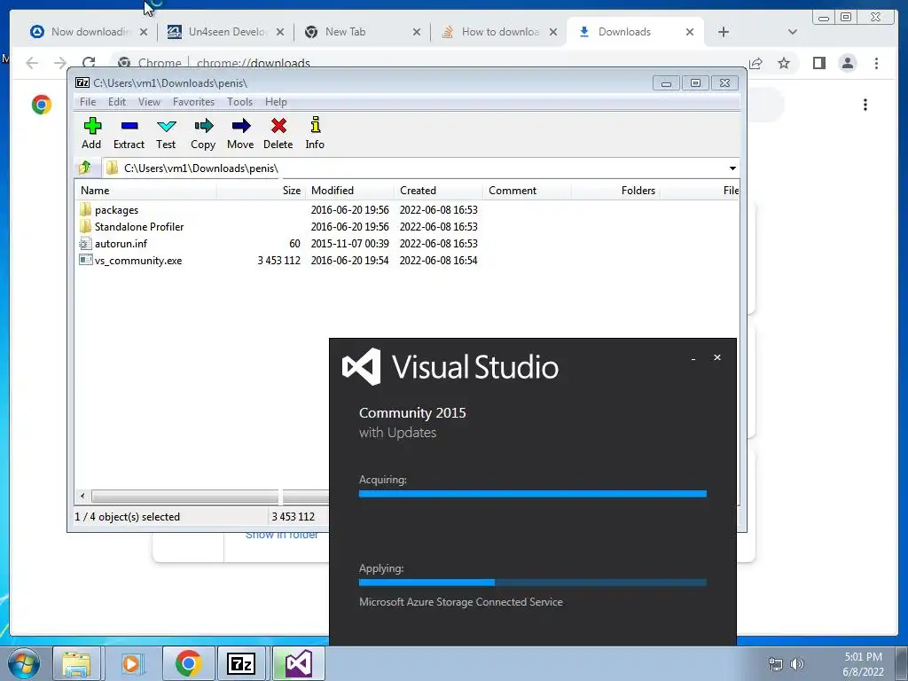Sort by the Comment column header
908x681 pixels.
(x=527, y=191)
